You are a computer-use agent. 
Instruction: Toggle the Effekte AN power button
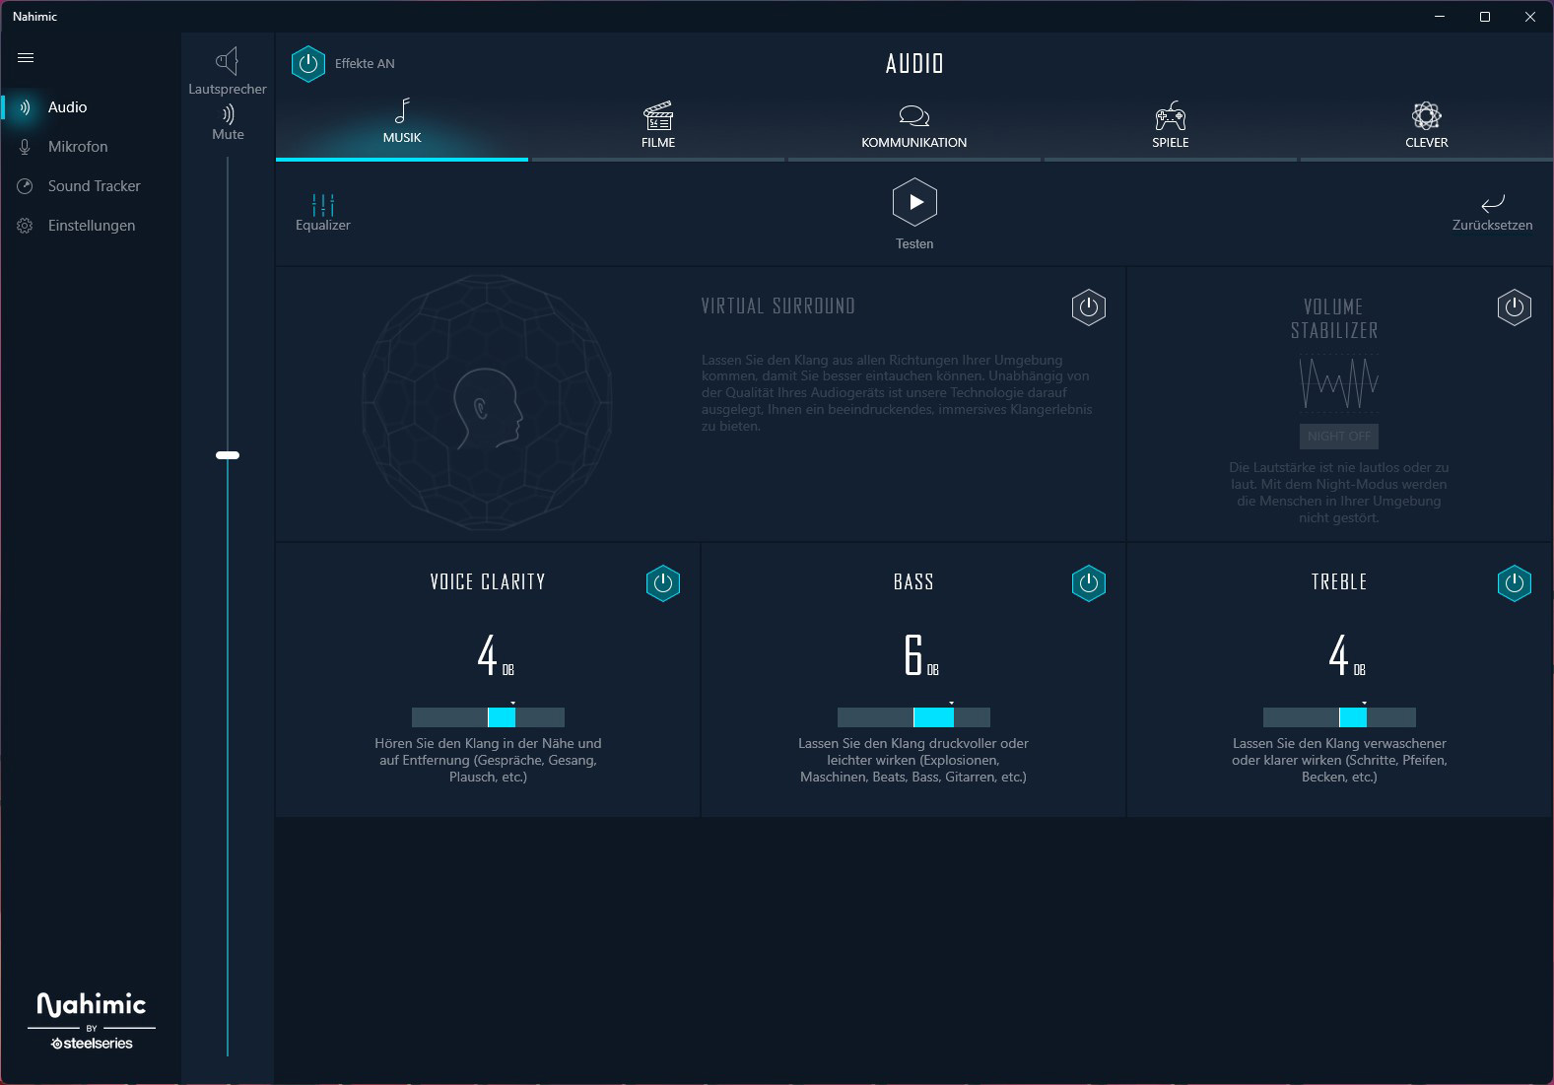tap(308, 64)
